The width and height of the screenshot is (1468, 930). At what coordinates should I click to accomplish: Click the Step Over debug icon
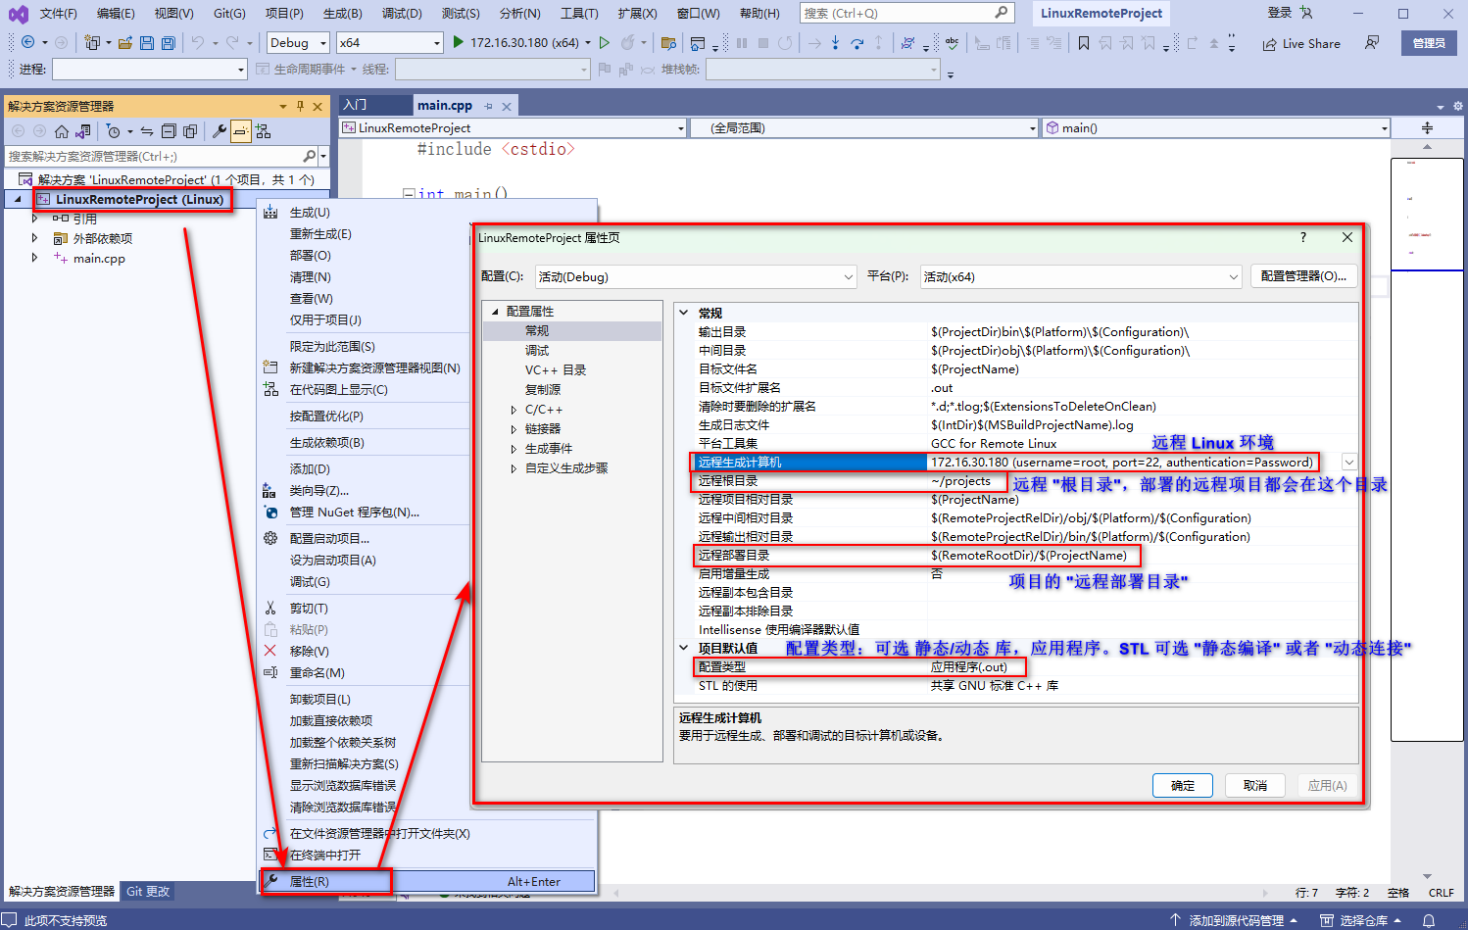[x=856, y=43]
